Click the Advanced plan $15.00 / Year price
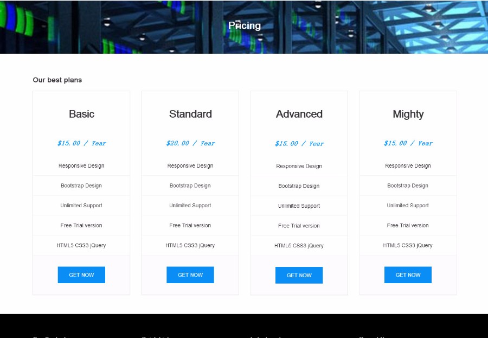The width and height of the screenshot is (488, 338). 299,144
